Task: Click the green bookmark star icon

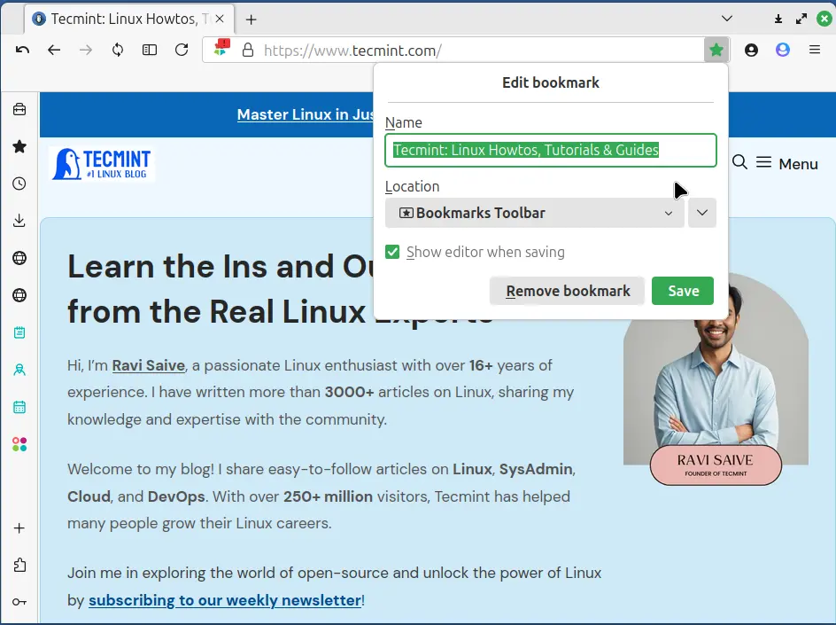Action: tap(716, 51)
